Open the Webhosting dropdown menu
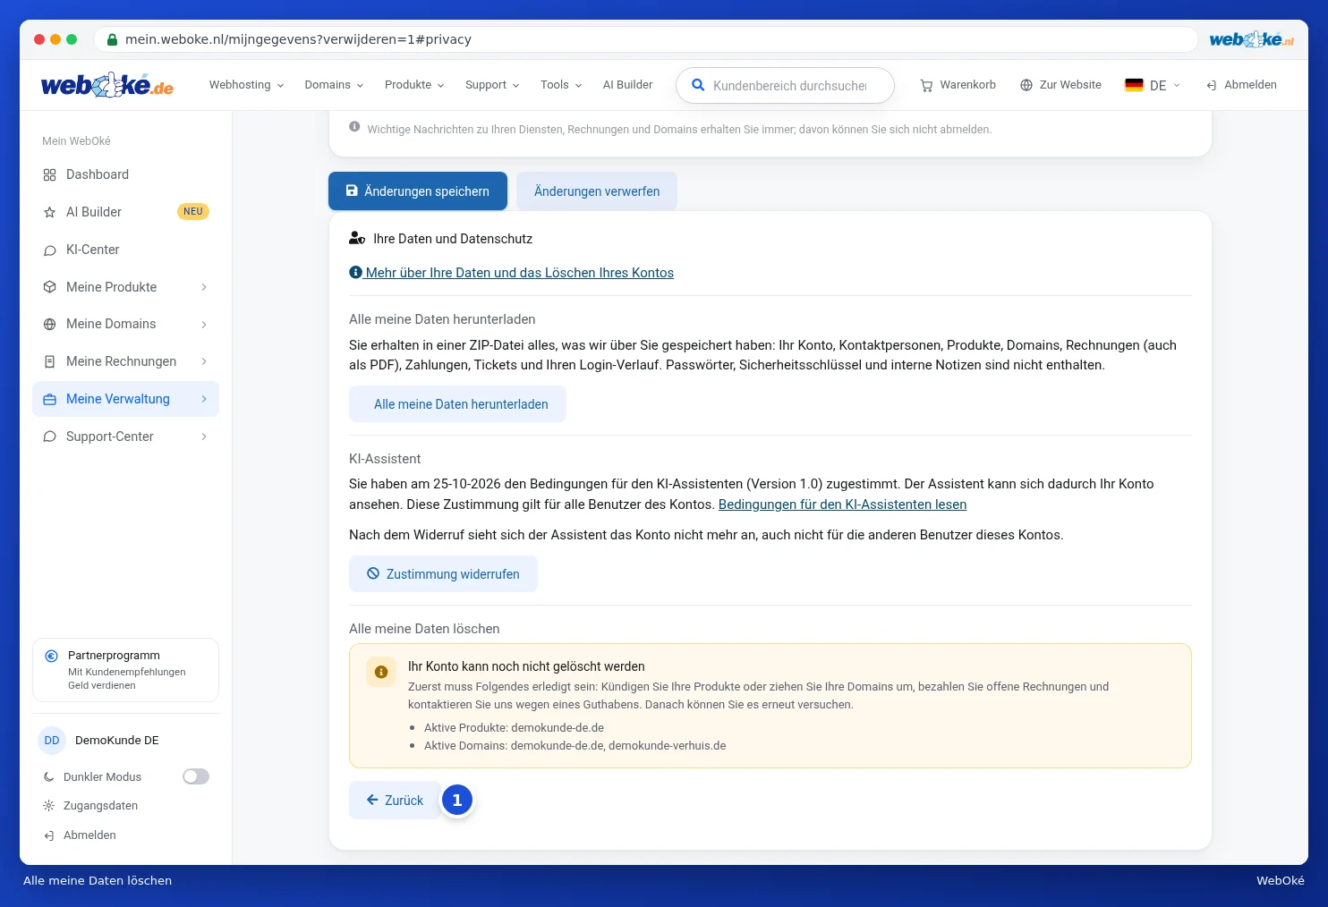The width and height of the screenshot is (1328, 907). click(x=246, y=85)
